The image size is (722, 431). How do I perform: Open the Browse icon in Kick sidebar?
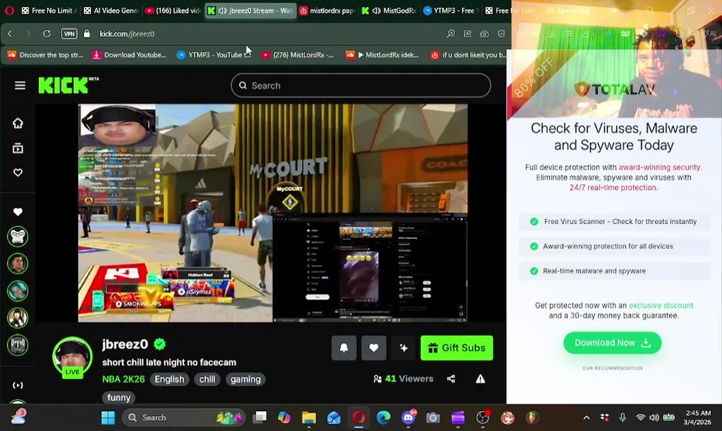click(x=18, y=148)
